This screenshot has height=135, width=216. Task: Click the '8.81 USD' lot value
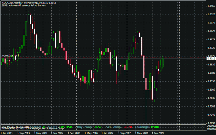(65, 127)
